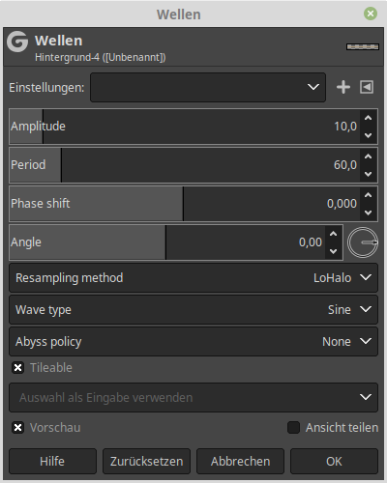387x483 pixels.
Task: Increase Phase shift with up arrow
Action: pyautogui.click(x=368, y=195)
